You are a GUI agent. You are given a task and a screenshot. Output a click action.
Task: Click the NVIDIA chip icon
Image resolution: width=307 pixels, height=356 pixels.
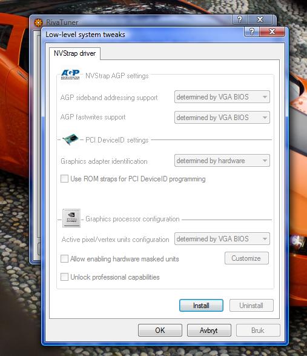click(x=71, y=218)
